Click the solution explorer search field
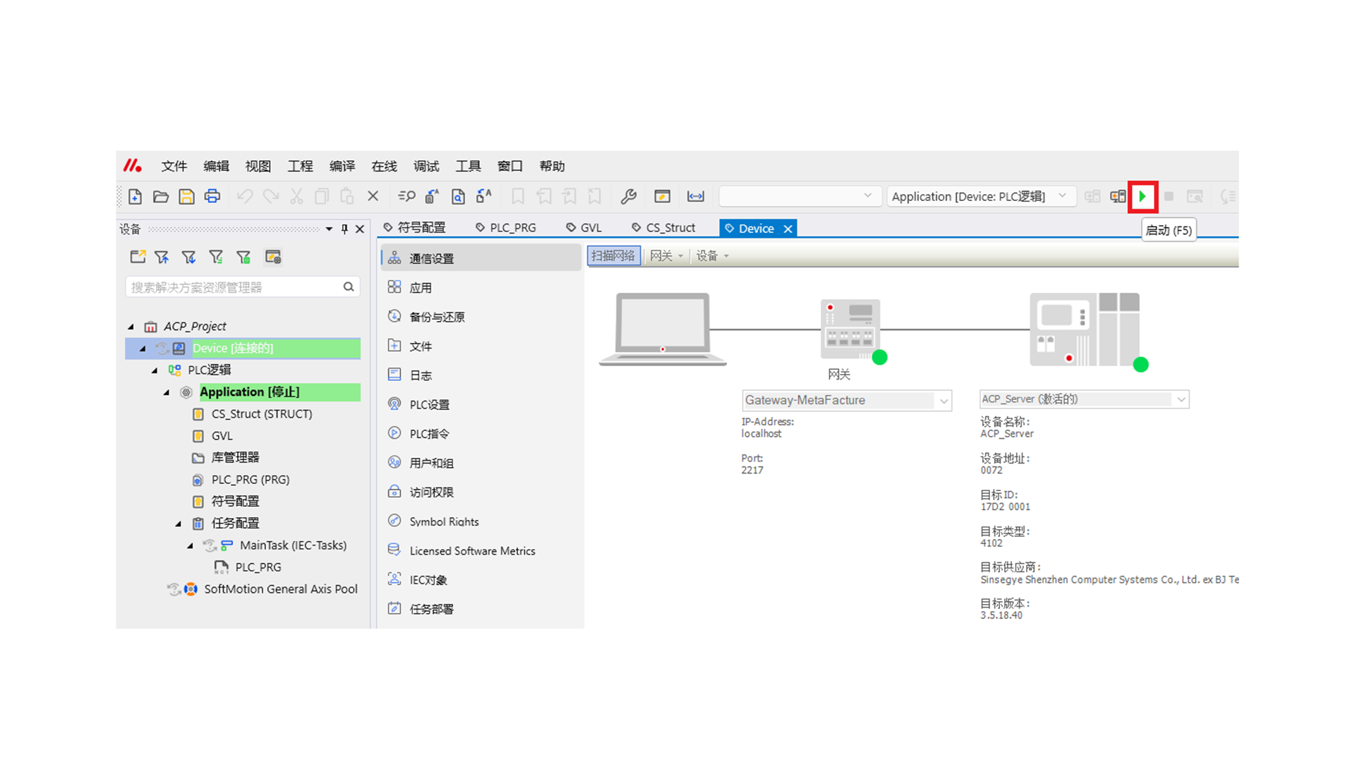Image resolution: width=1355 pixels, height=762 pixels. pyautogui.click(x=233, y=287)
